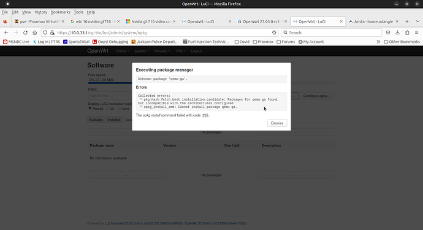This screenshot has height=230, width=423.
Task: Switch to Installed packages tab
Action: click(x=114, y=120)
